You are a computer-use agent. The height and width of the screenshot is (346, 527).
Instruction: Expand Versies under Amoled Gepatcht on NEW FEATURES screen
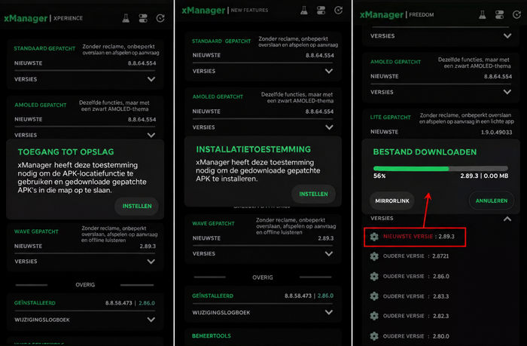pyautogui.click(x=329, y=127)
